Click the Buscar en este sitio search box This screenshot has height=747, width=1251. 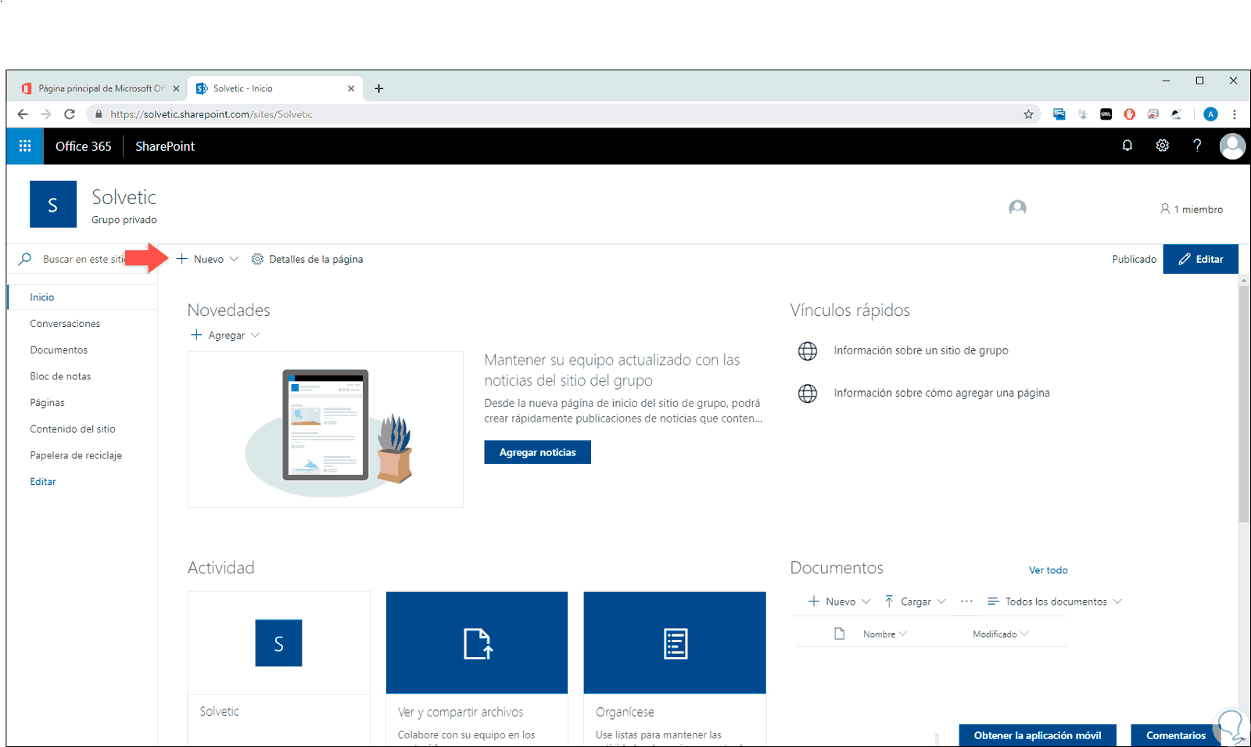tap(83, 259)
